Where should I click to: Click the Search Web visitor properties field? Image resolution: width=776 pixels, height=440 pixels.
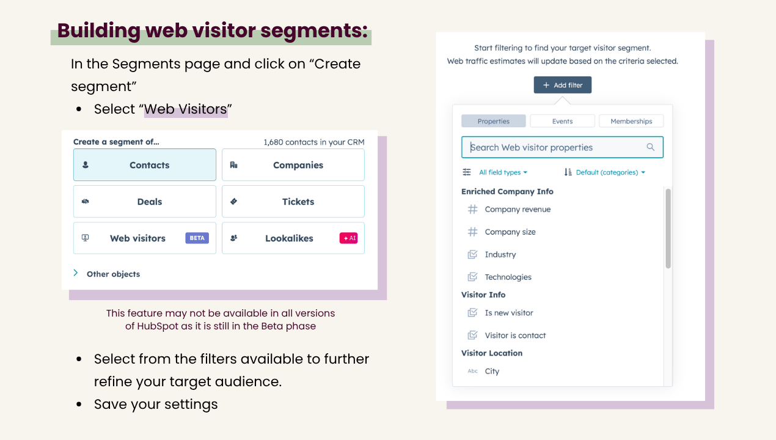click(x=556, y=147)
